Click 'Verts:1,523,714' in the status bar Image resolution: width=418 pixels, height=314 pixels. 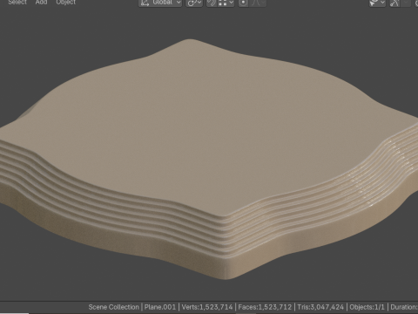tap(207, 307)
